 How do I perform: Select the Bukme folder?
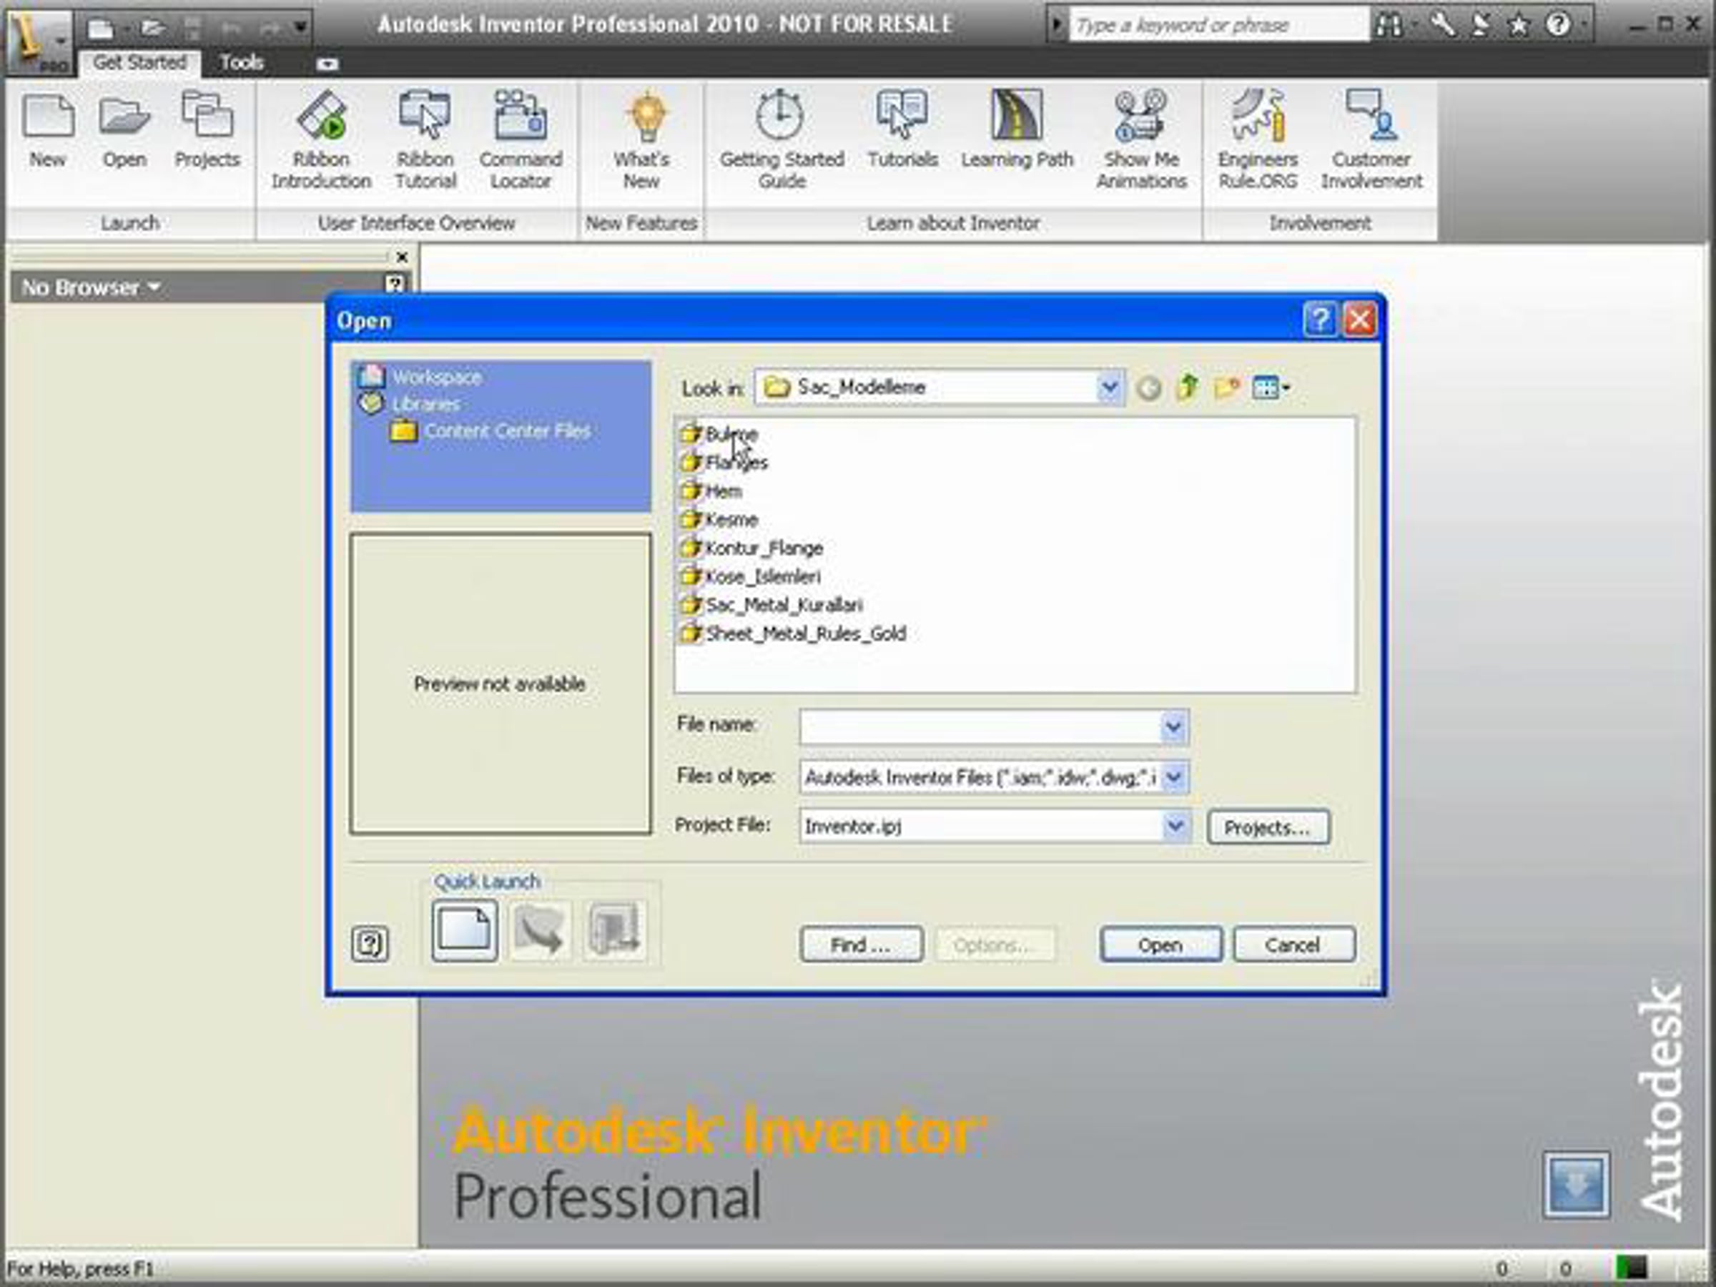pyautogui.click(x=719, y=434)
